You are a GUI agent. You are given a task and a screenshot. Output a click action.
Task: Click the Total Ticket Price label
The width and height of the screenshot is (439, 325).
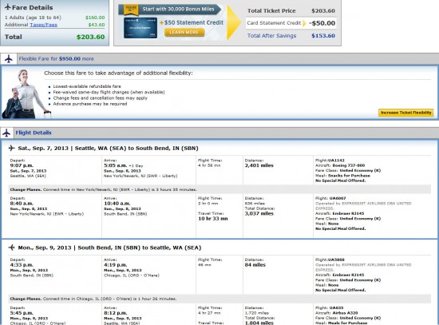271,11
